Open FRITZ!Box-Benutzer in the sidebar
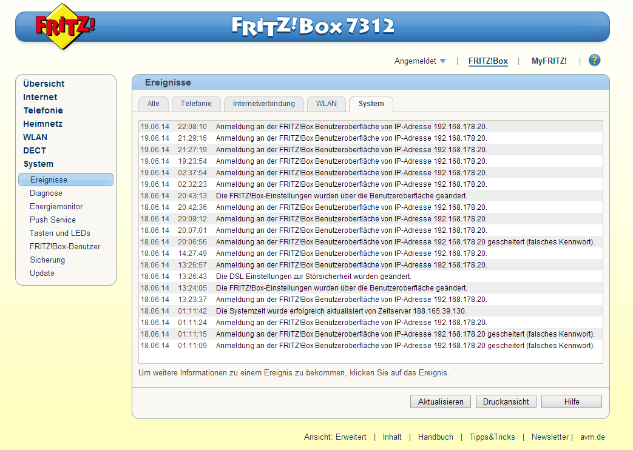This screenshot has width=633, height=450. [65, 246]
